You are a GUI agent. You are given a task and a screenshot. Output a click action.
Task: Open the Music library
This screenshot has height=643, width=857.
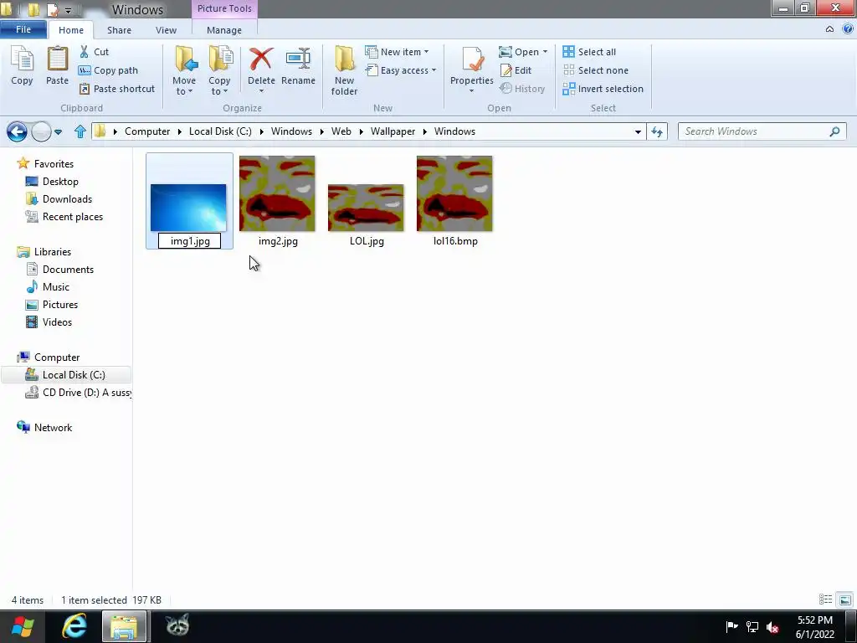tap(48, 287)
